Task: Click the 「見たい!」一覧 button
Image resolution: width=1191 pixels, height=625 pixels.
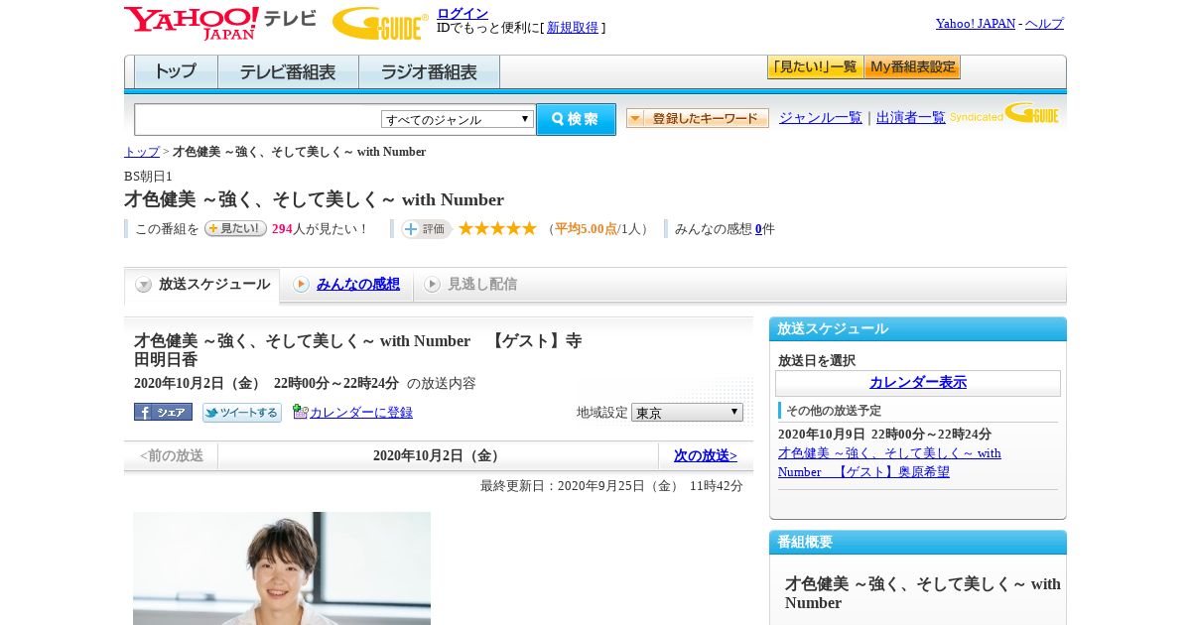Action: 815,67
